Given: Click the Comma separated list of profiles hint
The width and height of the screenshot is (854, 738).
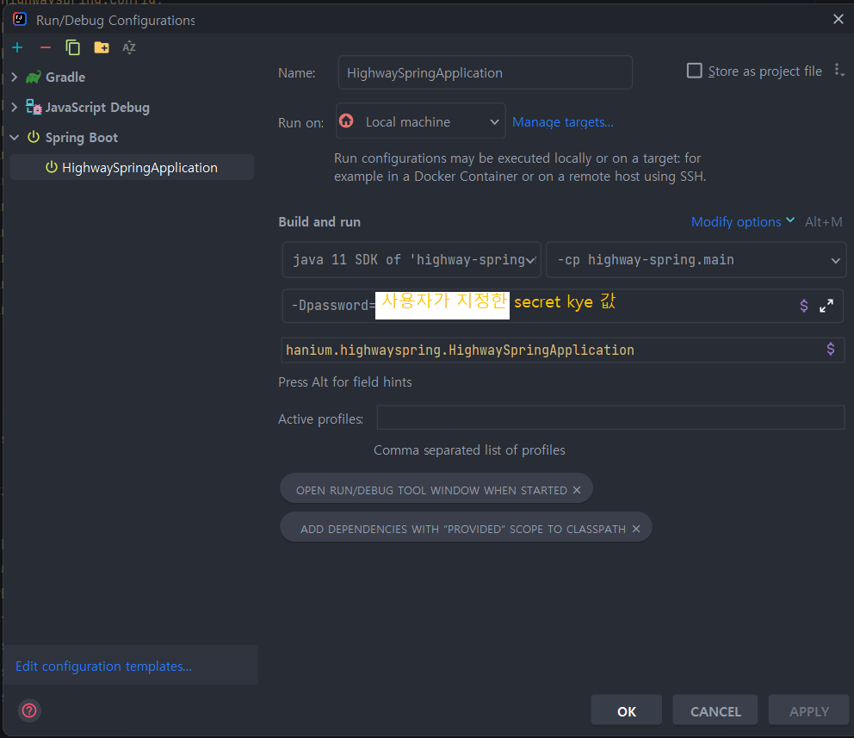Looking at the screenshot, I should [469, 450].
